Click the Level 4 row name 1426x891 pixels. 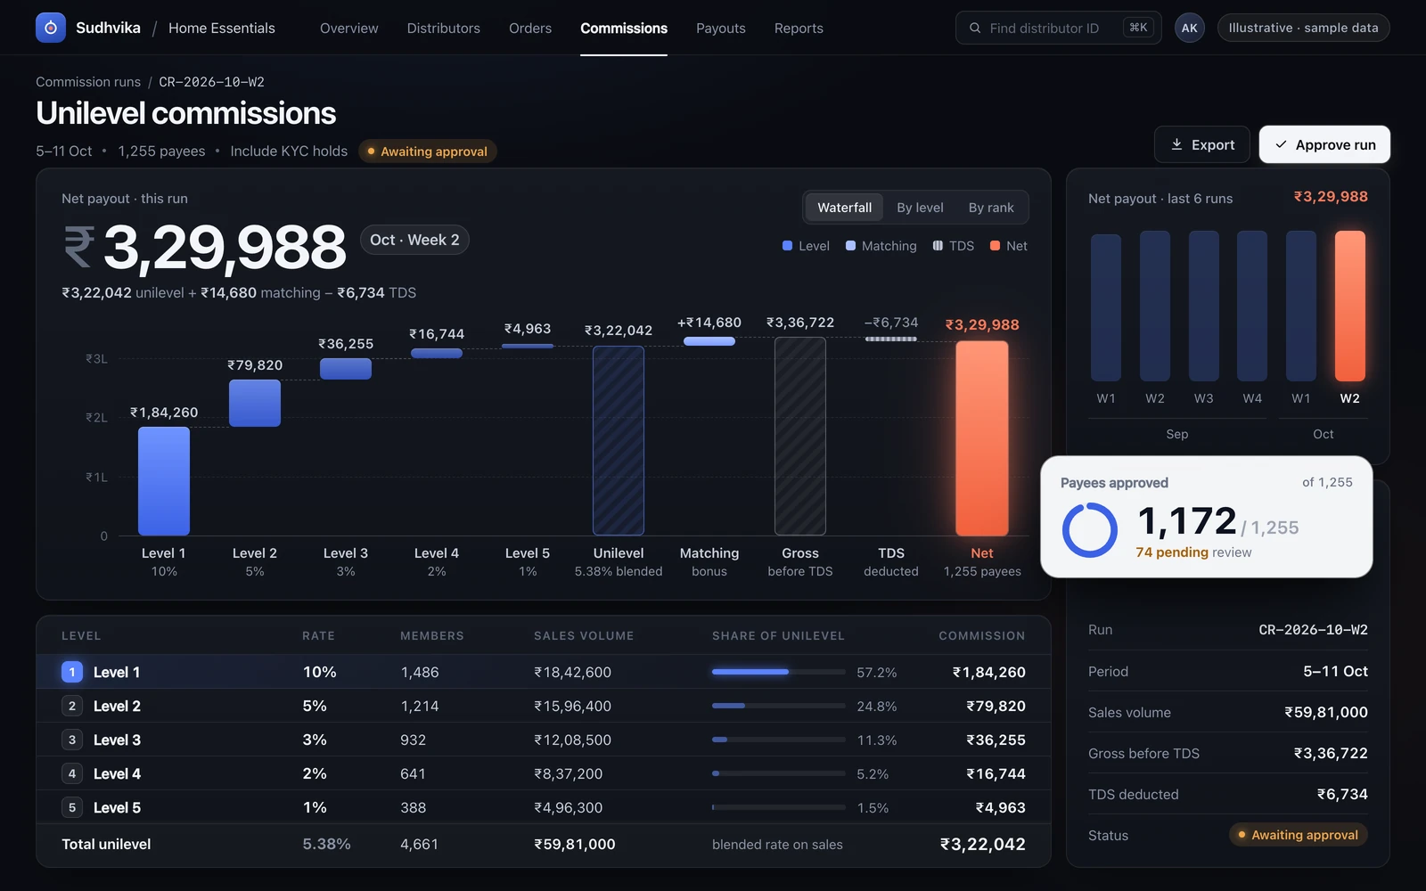[x=117, y=774]
